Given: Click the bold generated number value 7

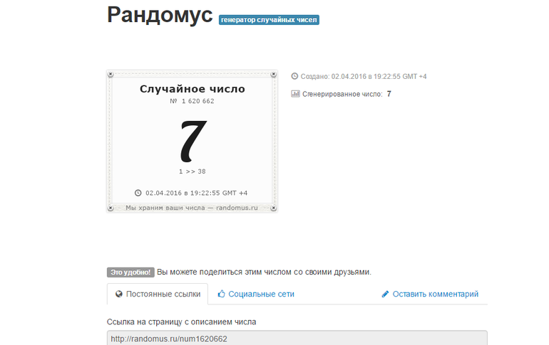Looking at the screenshot, I should point(389,93).
